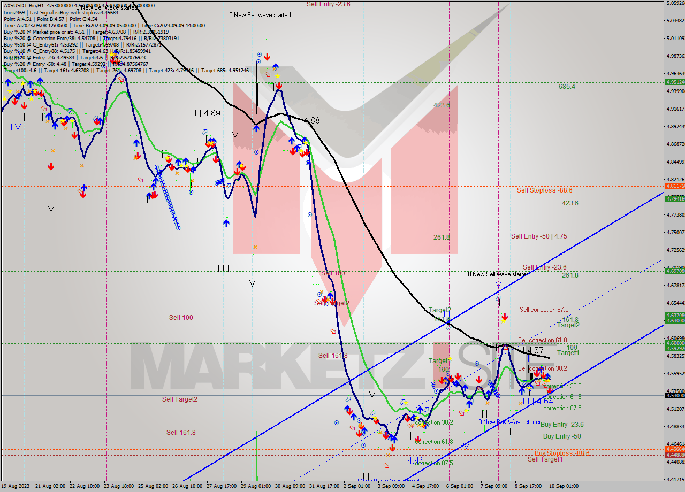Select the 'Buy Stoploss -88.6' label
The width and height of the screenshot is (685, 492).
pyautogui.click(x=562, y=453)
